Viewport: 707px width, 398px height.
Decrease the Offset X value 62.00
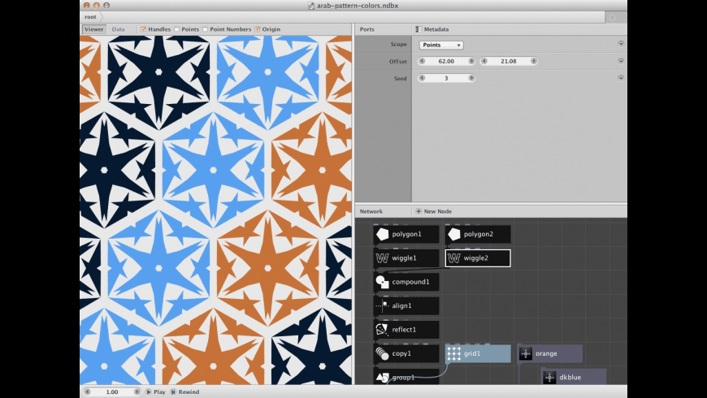click(x=422, y=61)
